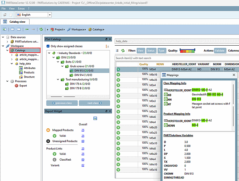
Task: Click the refresh icon beside Filter
Action: pos(123,50)
